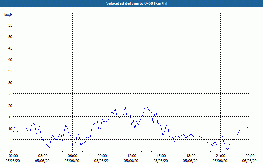Click the 12:00 time label on x-axis
This screenshot has height=164, width=263.
coord(132,156)
